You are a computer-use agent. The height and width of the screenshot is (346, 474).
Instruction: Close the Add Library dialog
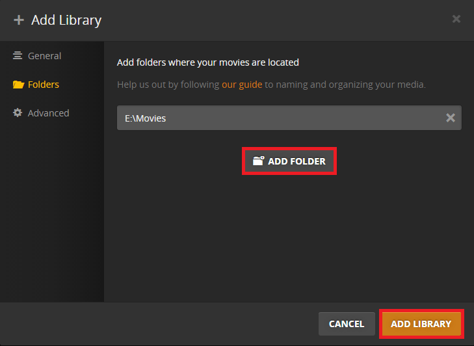pyautogui.click(x=456, y=19)
